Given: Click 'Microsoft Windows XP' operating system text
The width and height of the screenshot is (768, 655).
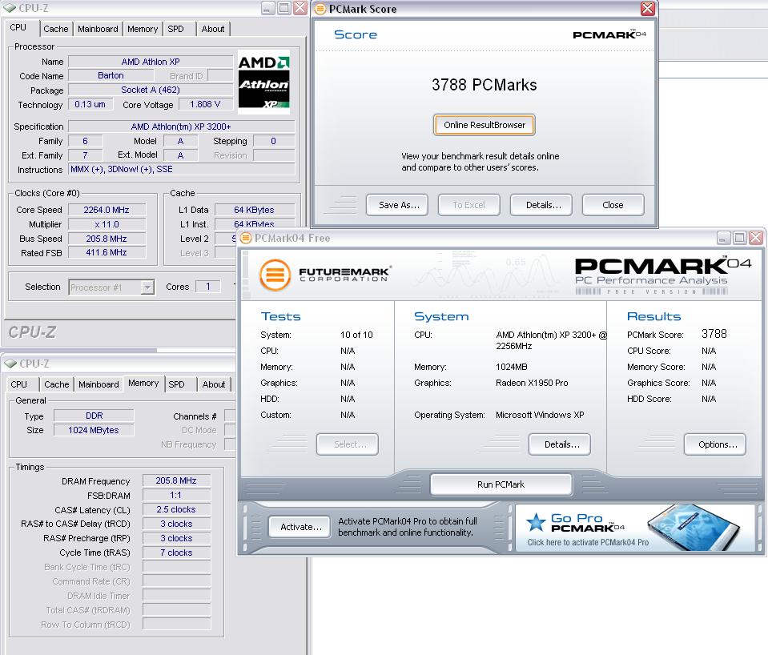Looking at the screenshot, I should [540, 415].
